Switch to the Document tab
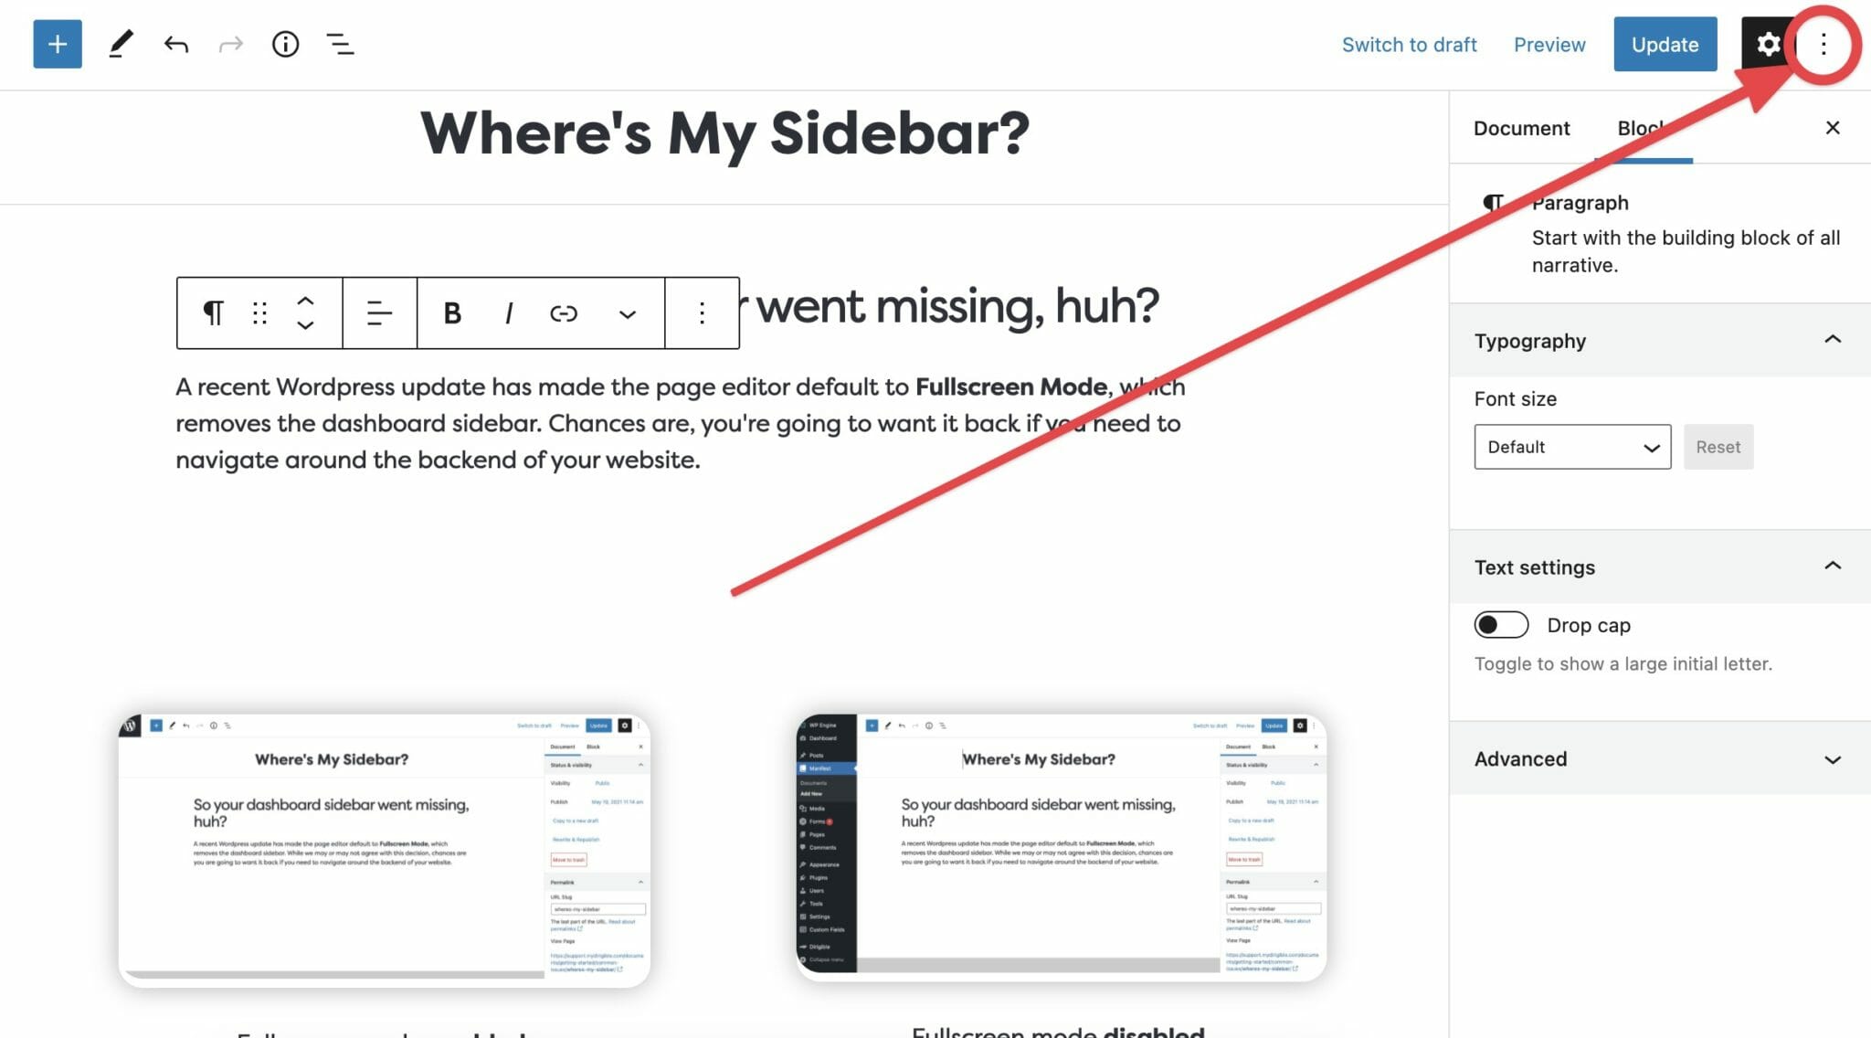This screenshot has height=1038, width=1871. 1521,128
